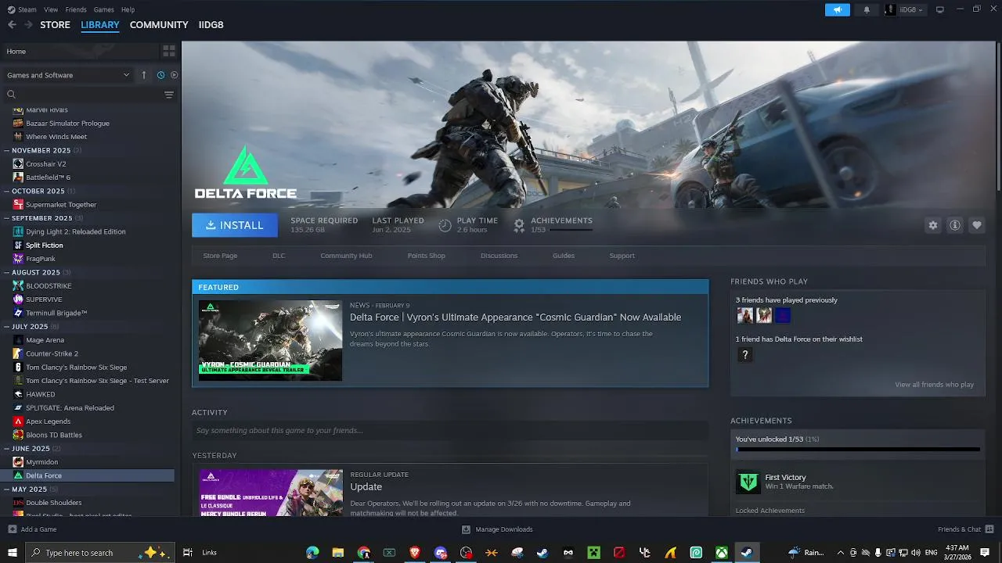Switch to the STORE tab

click(x=55, y=25)
